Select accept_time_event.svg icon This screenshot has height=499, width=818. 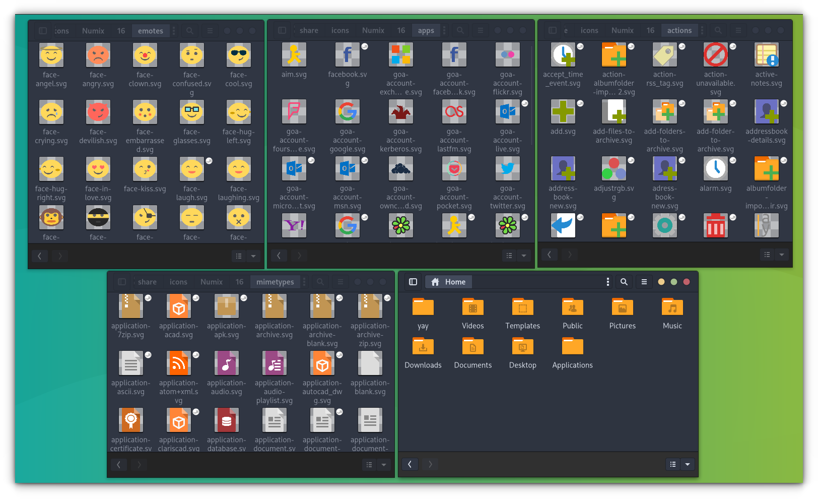pyautogui.click(x=563, y=55)
